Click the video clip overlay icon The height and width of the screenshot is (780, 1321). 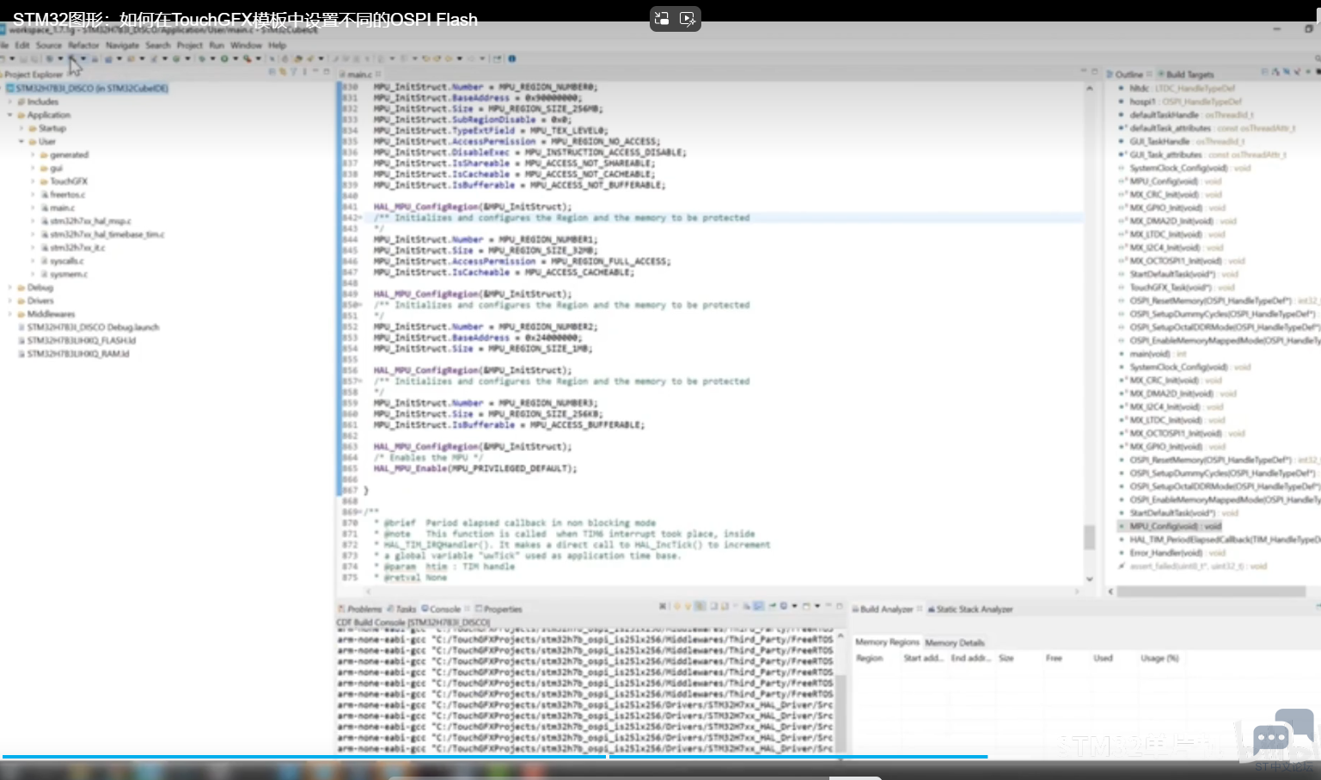pos(688,18)
